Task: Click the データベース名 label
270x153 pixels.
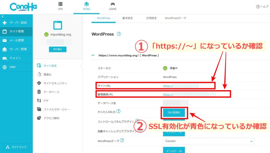Action: pos(107,103)
